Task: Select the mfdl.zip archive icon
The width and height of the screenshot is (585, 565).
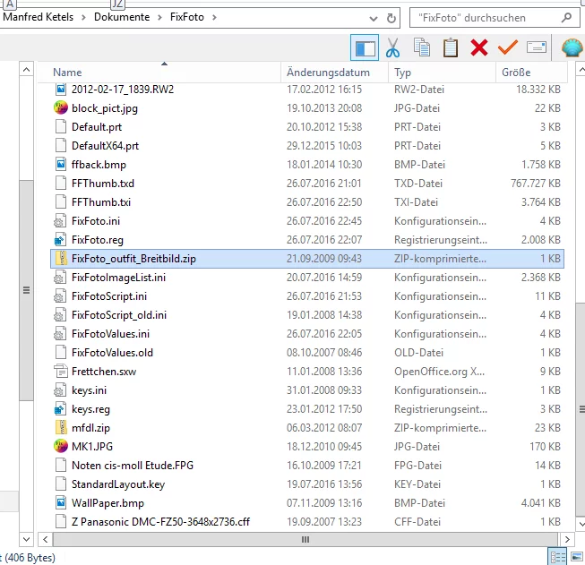Action: (61, 427)
